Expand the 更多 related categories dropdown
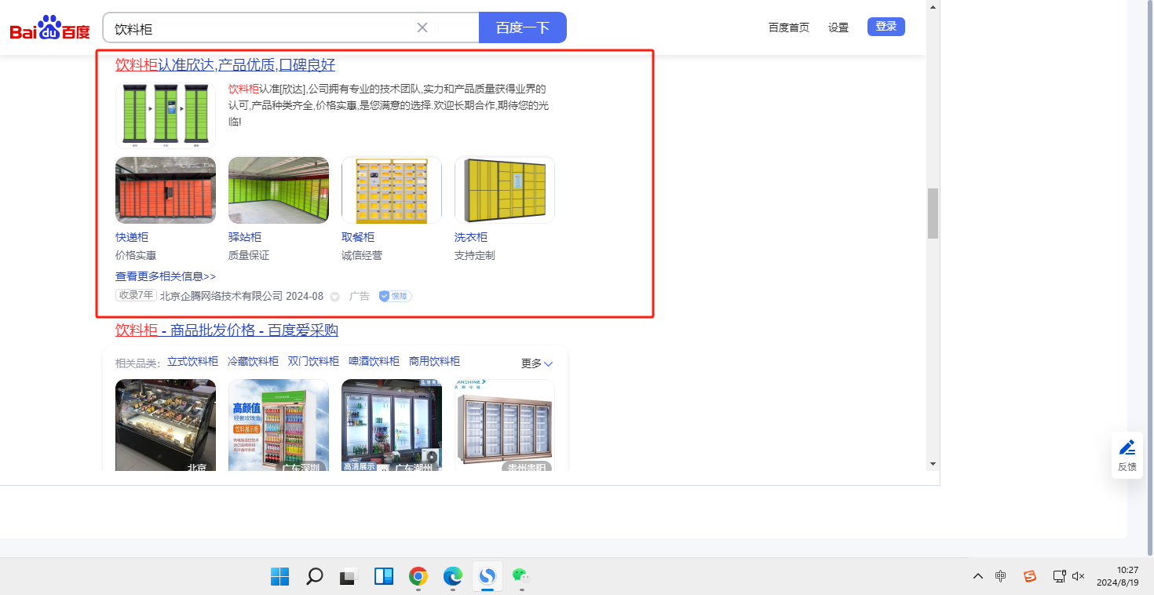The image size is (1154, 595). [x=538, y=363]
